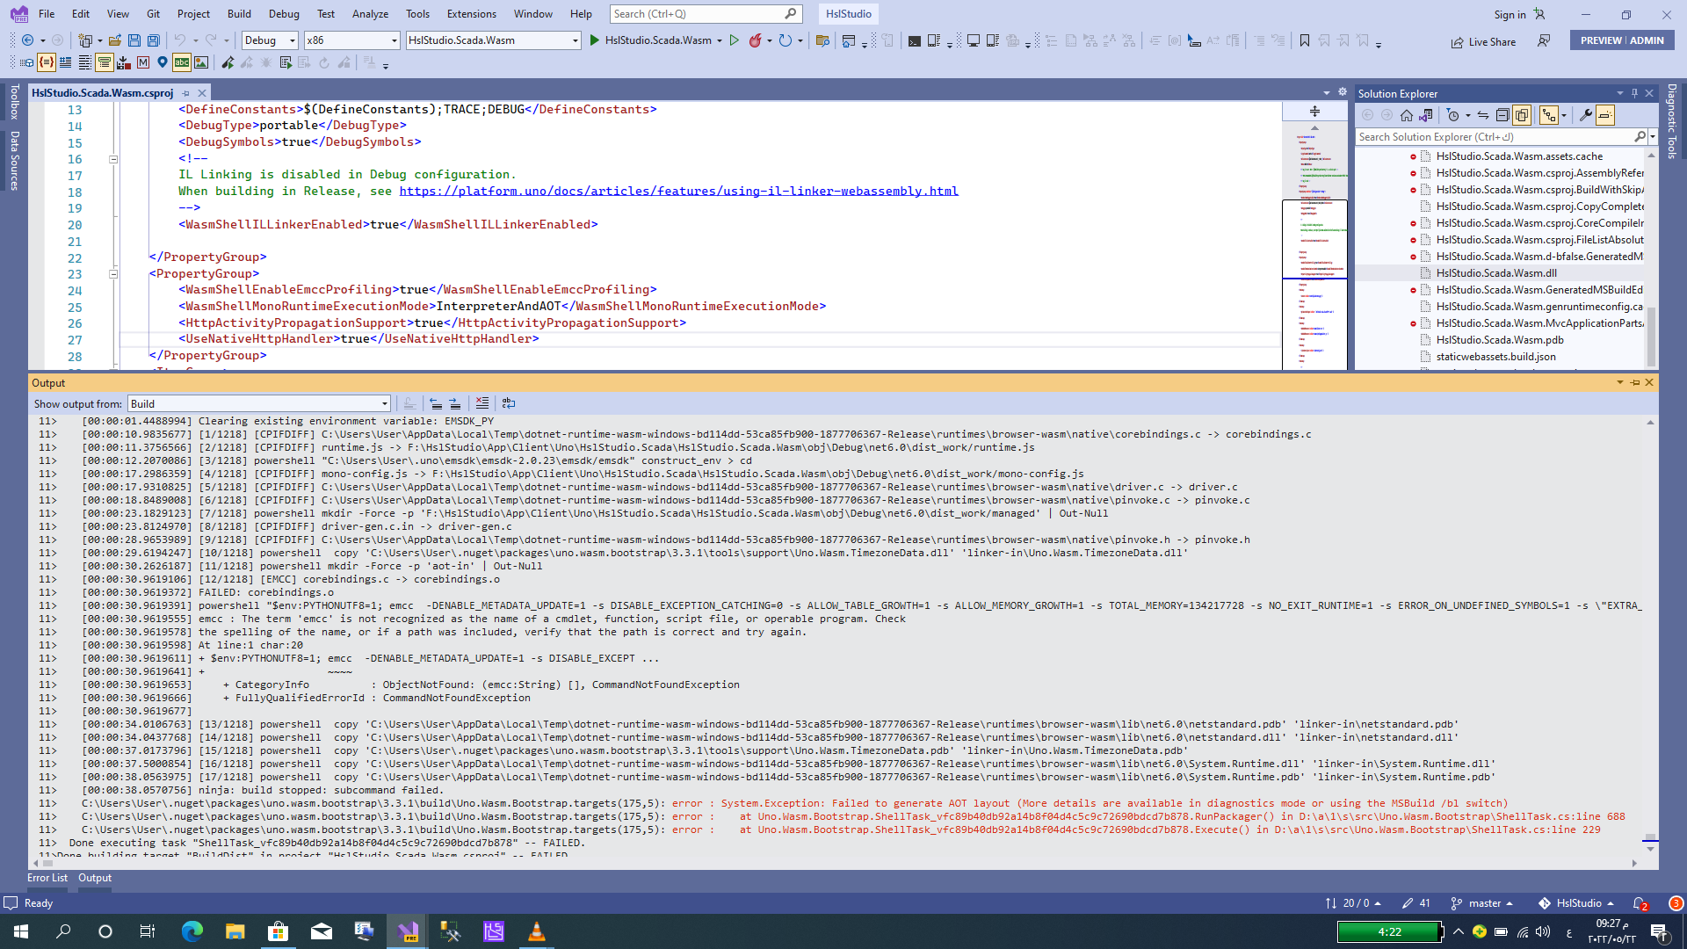Viewport: 1687px width, 949px height.
Task: Open Solution Explorer Properties wrench icon
Action: tap(1586, 115)
